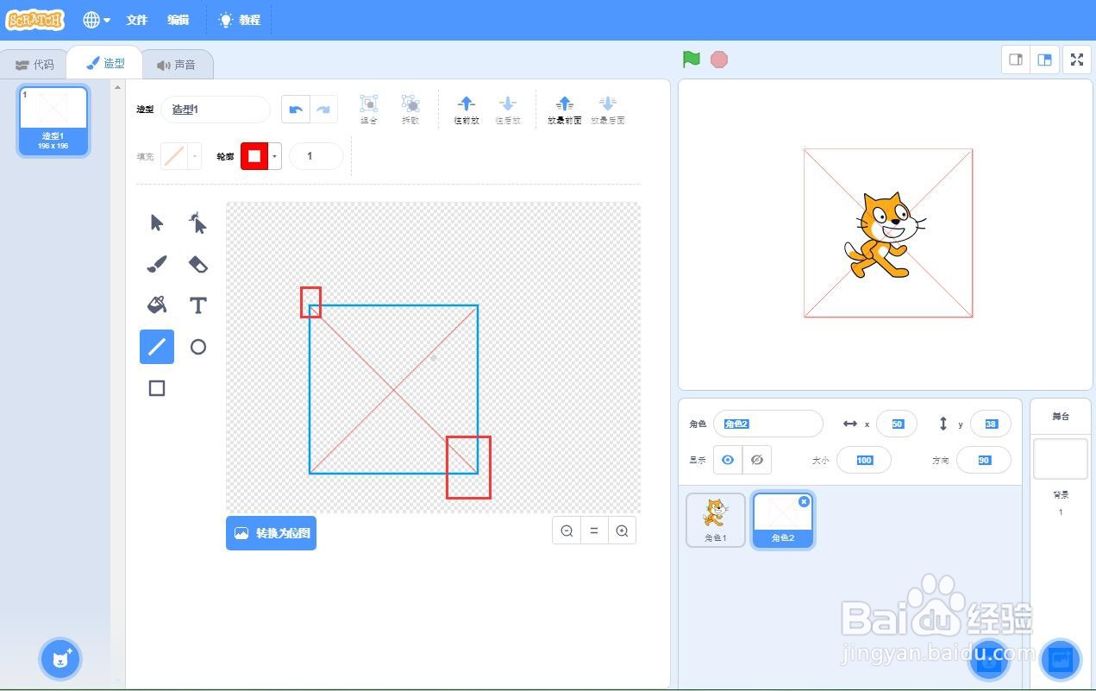Select the Line tool
This screenshot has height=691, width=1096.
point(157,347)
